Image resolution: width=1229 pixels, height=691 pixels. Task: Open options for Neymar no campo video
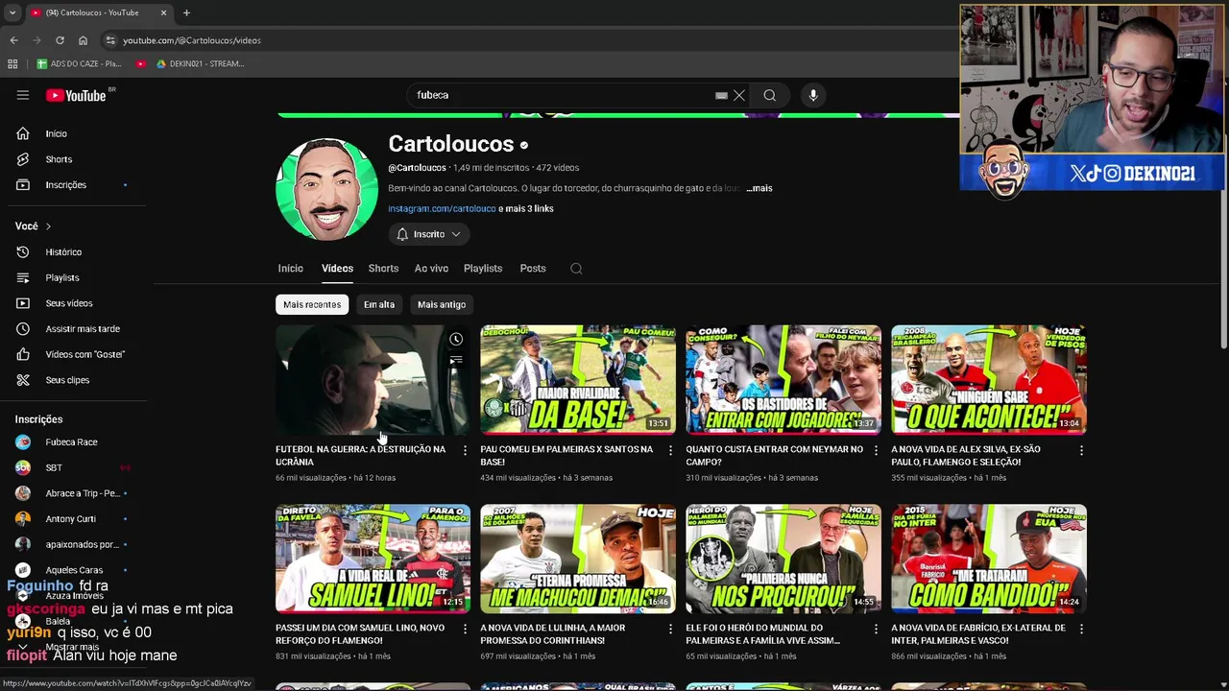[x=876, y=450]
